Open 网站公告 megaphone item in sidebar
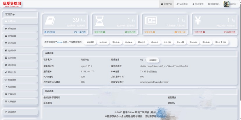 click(x=20, y=72)
